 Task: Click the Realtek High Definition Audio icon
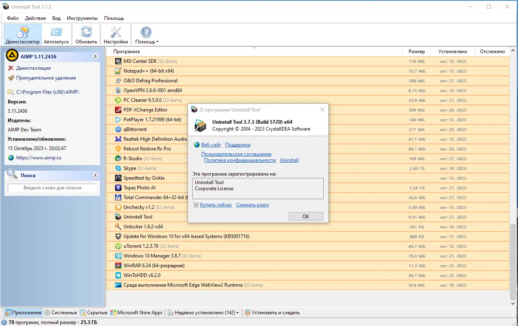118,139
